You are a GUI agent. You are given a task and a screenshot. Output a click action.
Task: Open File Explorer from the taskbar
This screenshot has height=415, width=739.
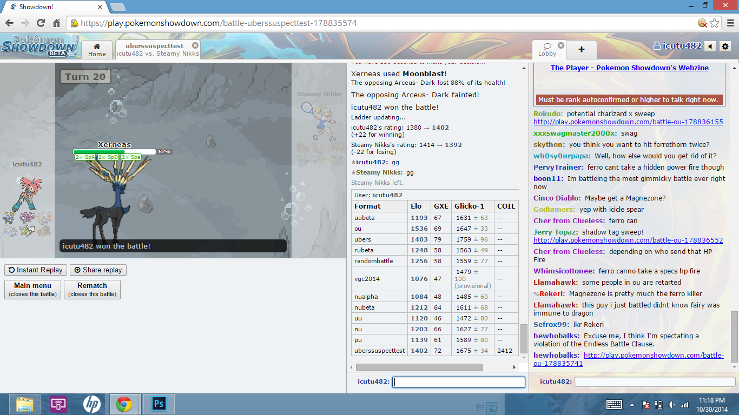25,404
